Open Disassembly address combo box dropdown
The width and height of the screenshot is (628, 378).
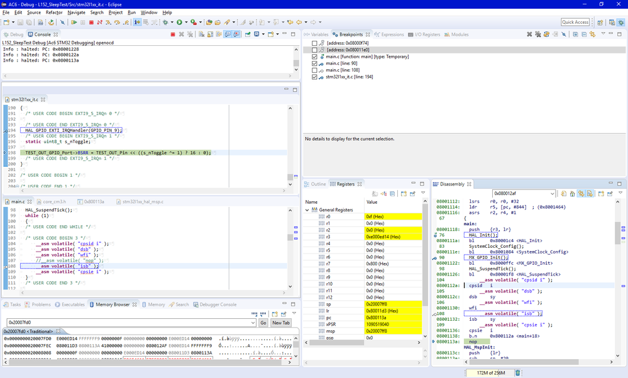click(553, 194)
